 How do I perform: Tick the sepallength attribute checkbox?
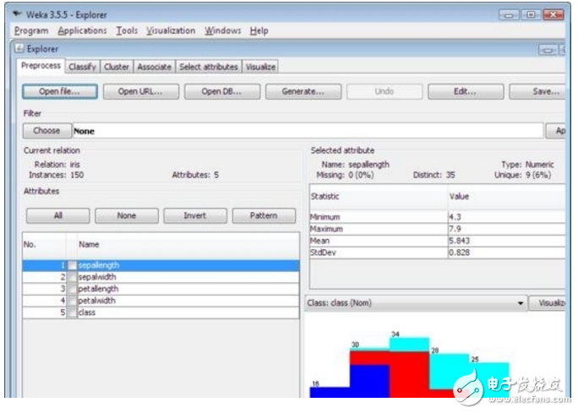[73, 265]
